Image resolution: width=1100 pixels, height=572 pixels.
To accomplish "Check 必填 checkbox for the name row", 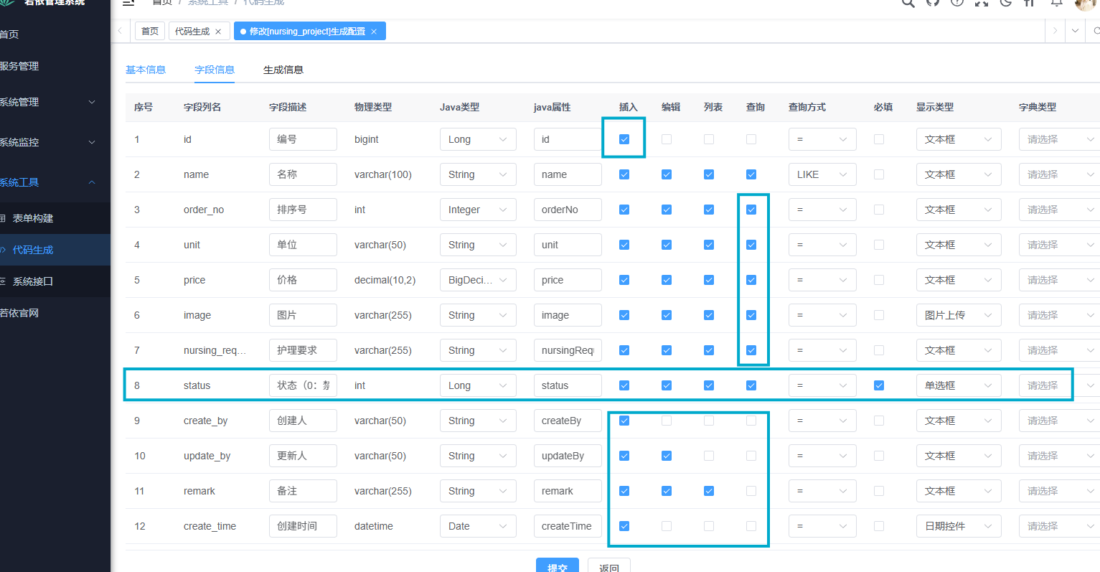I will [x=879, y=174].
